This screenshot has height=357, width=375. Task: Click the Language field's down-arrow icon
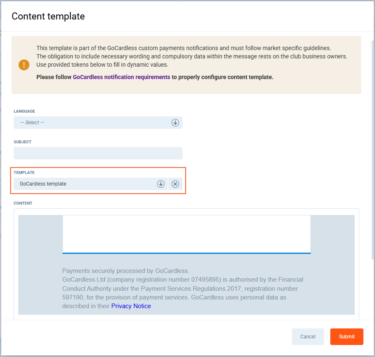click(175, 123)
